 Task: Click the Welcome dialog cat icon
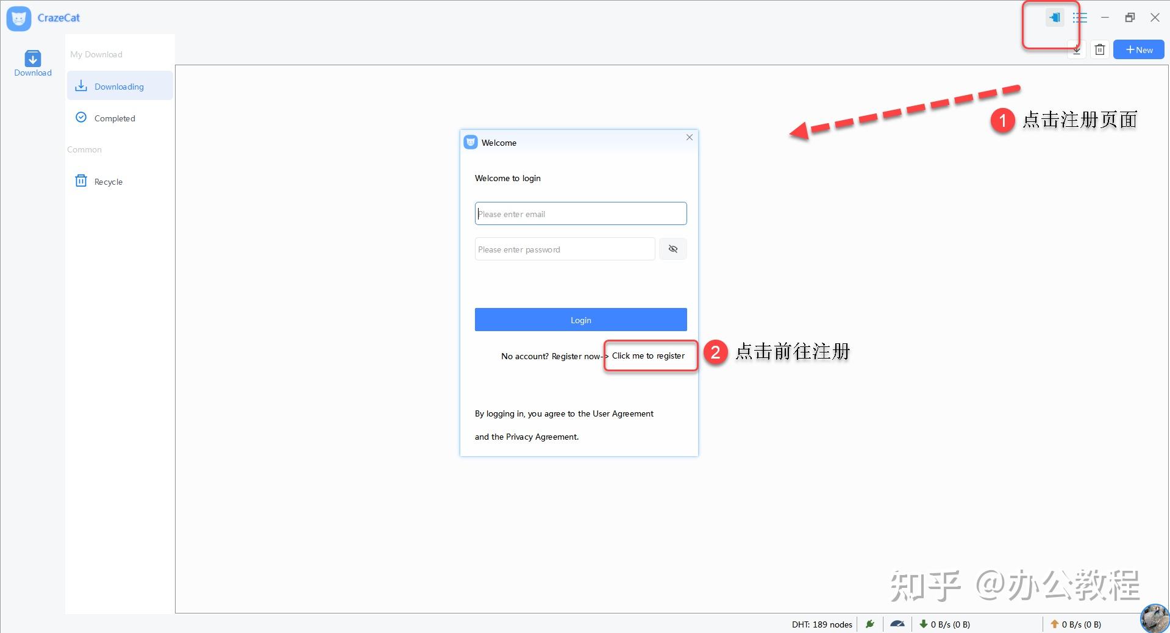tap(471, 143)
